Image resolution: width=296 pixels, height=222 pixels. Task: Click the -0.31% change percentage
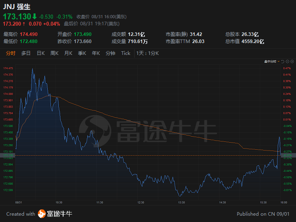coord(64,17)
